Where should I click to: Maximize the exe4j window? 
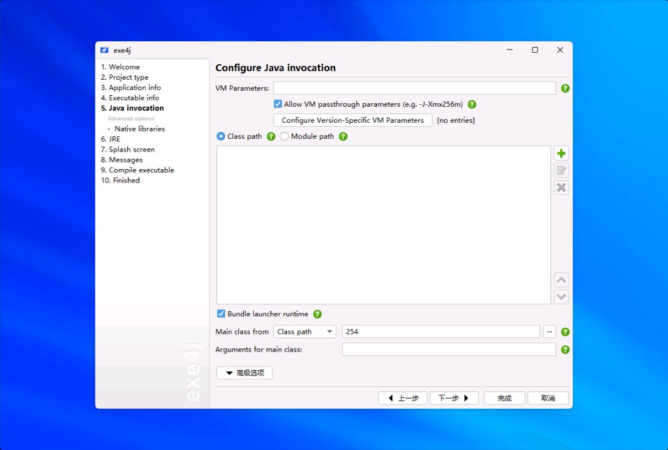tap(534, 50)
